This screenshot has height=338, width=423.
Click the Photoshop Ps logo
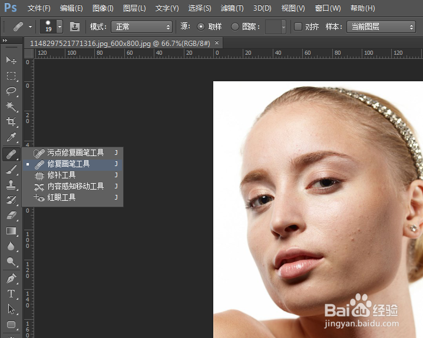(x=11, y=8)
